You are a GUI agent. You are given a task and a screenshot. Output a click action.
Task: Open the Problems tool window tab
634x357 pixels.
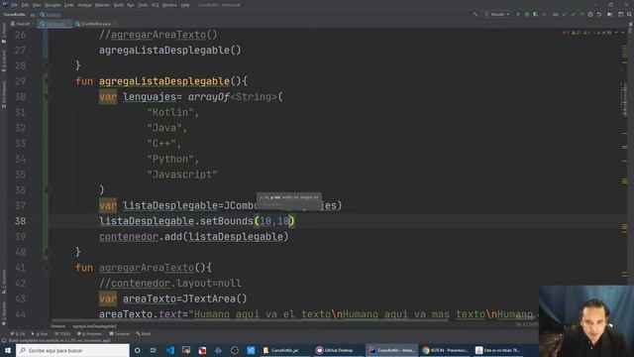[90, 334]
